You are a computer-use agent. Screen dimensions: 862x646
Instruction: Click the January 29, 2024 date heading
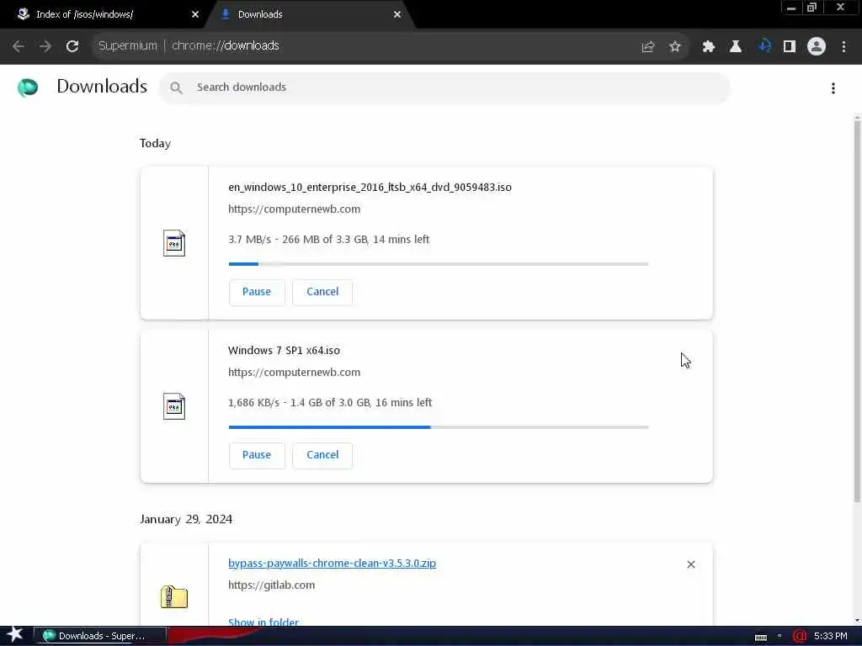186,519
